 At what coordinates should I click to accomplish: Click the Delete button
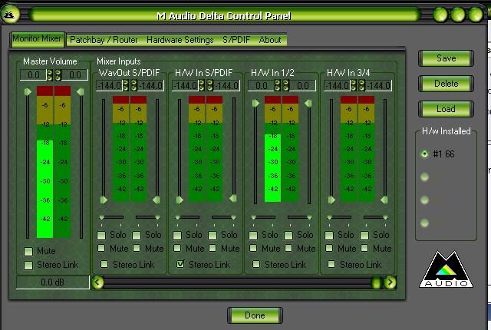pyautogui.click(x=446, y=84)
